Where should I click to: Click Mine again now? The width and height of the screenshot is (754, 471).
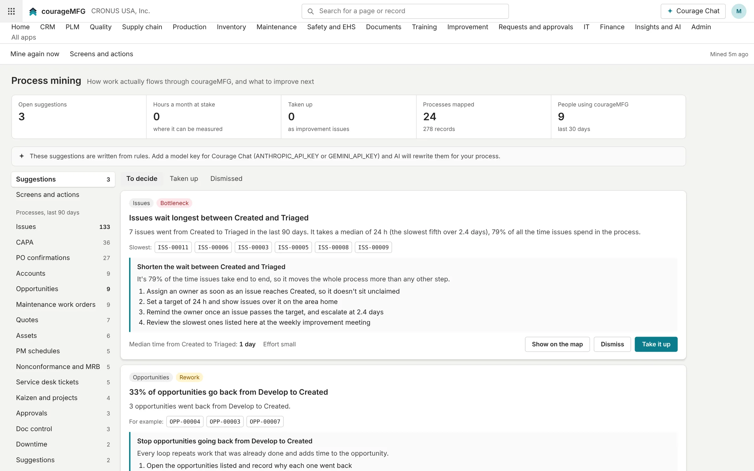[x=35, y=54]
